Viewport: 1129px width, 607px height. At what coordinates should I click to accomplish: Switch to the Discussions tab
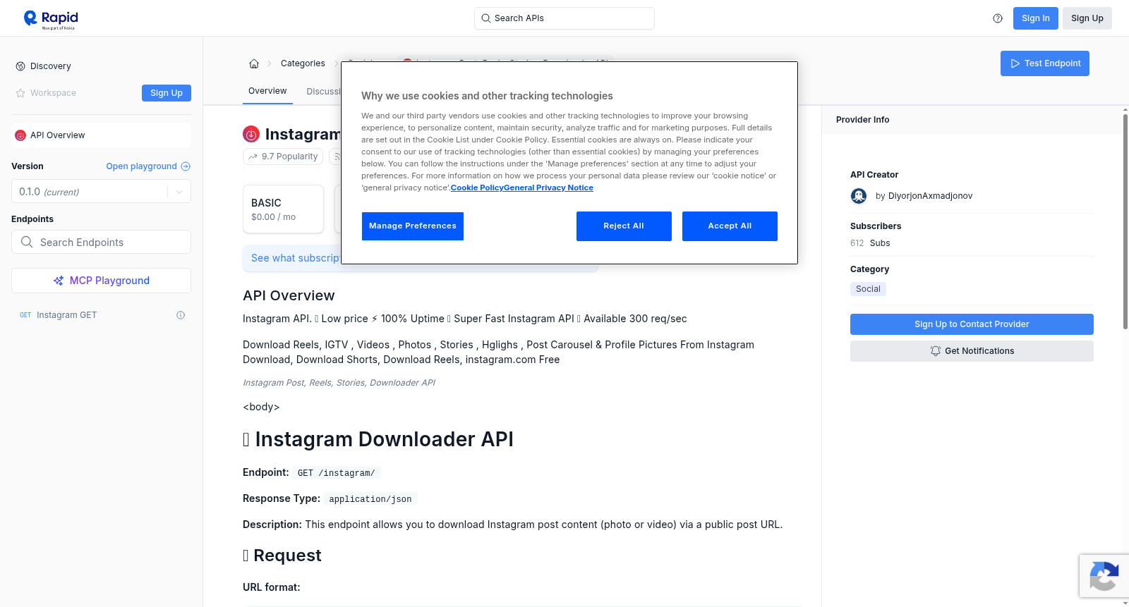point(323,92)
